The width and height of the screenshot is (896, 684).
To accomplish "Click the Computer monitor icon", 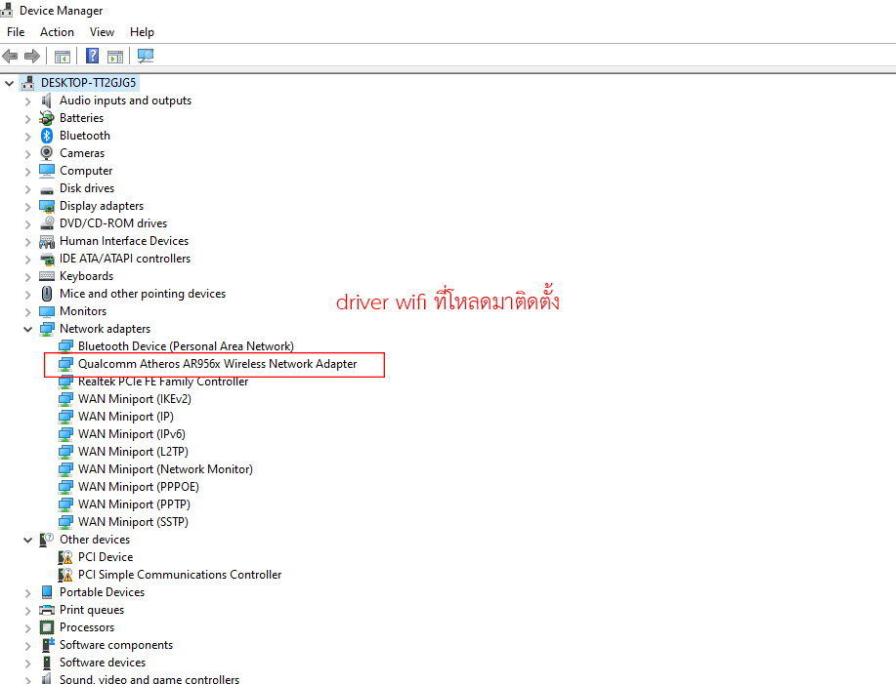I will tap(47, 171).
